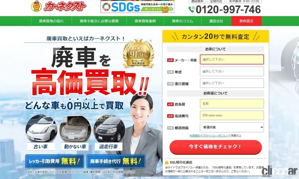Click the カーネクスト lion mascot logo
The image size is (299, 179).
pos(36,6)
